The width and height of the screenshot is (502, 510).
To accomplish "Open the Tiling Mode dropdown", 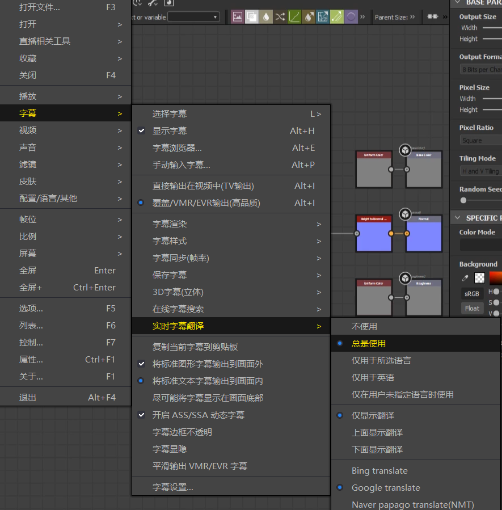I will click(x=481, y=171).
